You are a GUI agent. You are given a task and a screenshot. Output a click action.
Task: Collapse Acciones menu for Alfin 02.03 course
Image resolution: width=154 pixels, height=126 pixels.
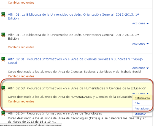141,93
